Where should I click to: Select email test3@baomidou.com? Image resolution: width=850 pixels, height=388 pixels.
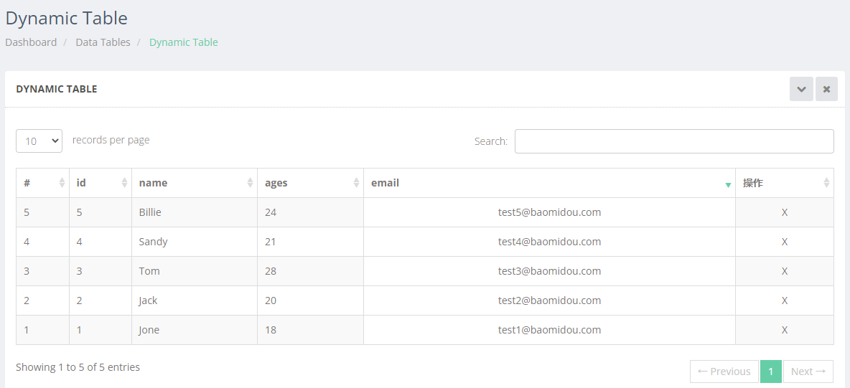(550, 271)
